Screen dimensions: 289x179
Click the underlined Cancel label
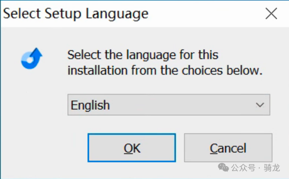(x=228, y=148)
